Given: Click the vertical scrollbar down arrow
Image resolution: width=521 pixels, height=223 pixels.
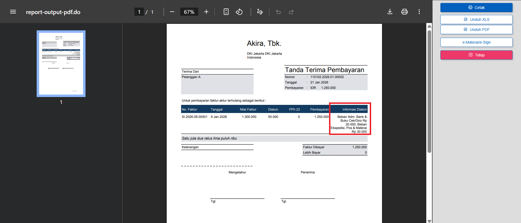Looking at the screenshot, I should 429,221.
